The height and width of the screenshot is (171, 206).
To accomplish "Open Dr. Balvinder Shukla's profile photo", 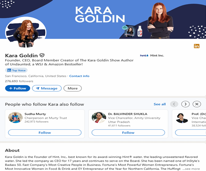I will click(99, 117).
